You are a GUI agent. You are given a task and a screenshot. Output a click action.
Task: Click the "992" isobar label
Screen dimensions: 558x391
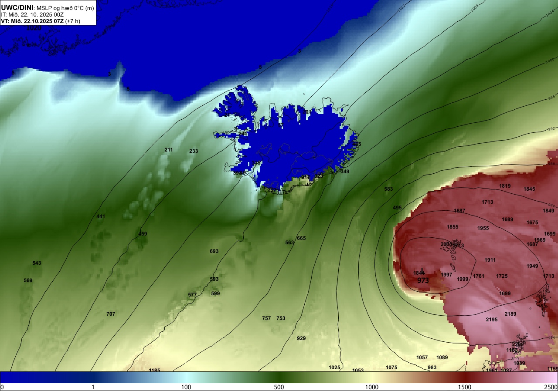(551, 129)
